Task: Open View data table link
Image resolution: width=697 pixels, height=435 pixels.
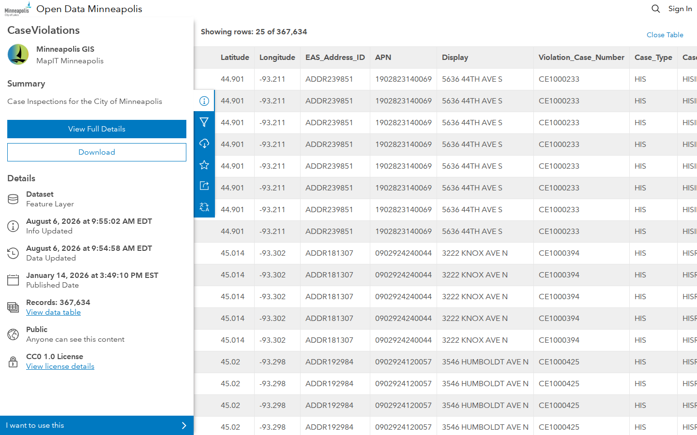Action: point(53,312)
